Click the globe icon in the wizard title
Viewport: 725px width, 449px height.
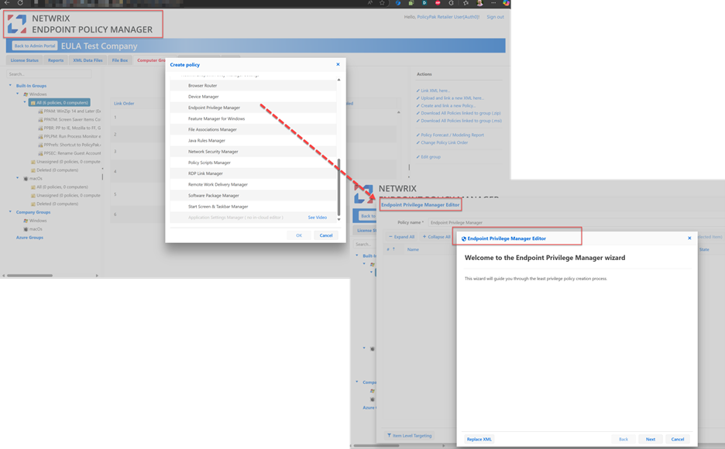[x=464, y=239]
